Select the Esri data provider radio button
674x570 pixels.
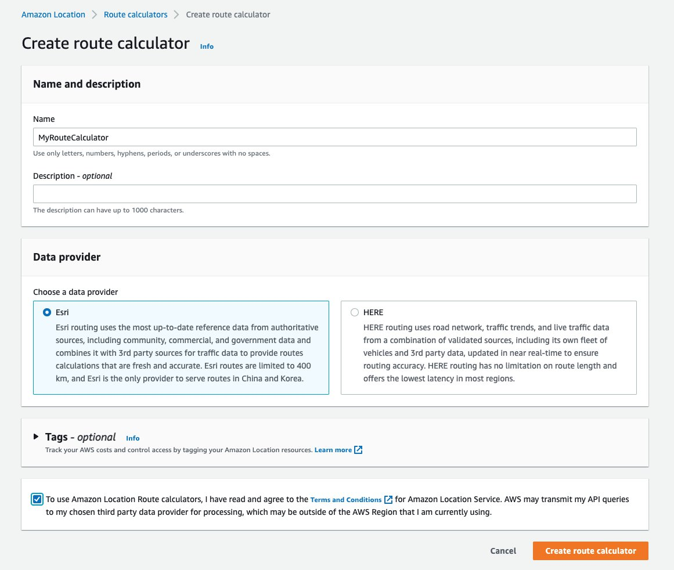pos(47,312)
